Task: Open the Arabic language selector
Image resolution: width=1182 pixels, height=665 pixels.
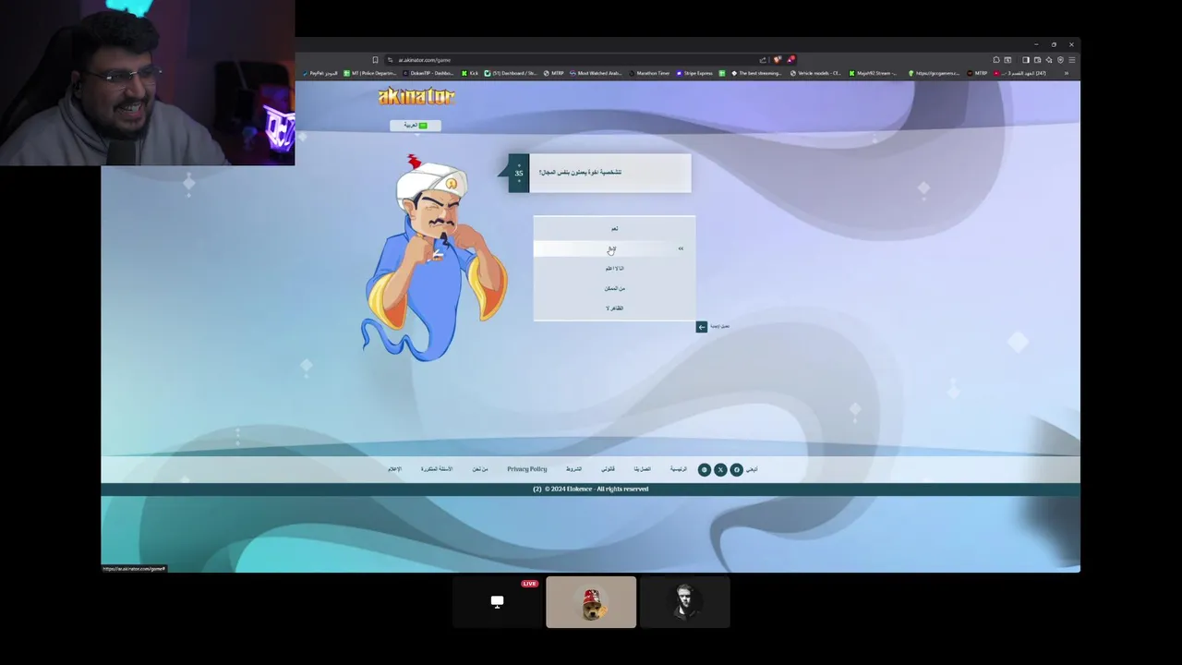Action: tap(416, 126)
